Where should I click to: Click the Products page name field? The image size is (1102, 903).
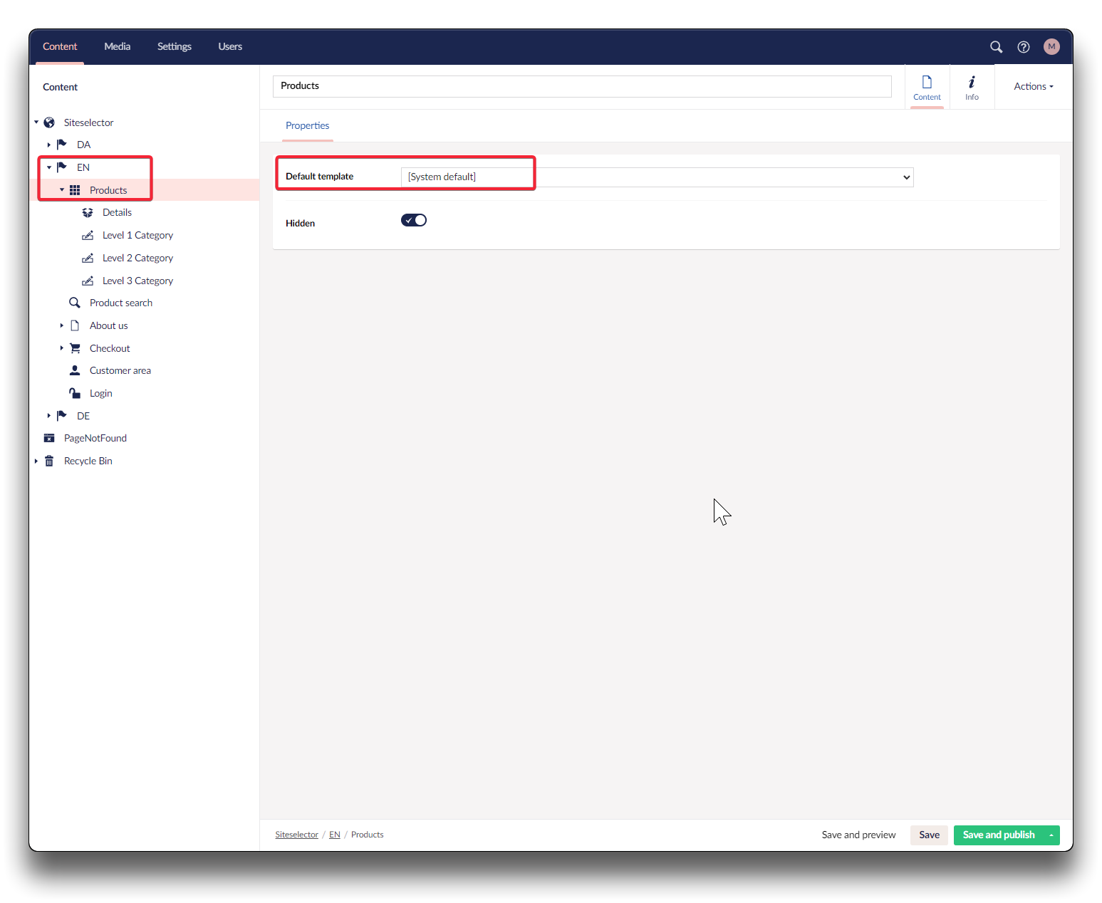point(581,86)
